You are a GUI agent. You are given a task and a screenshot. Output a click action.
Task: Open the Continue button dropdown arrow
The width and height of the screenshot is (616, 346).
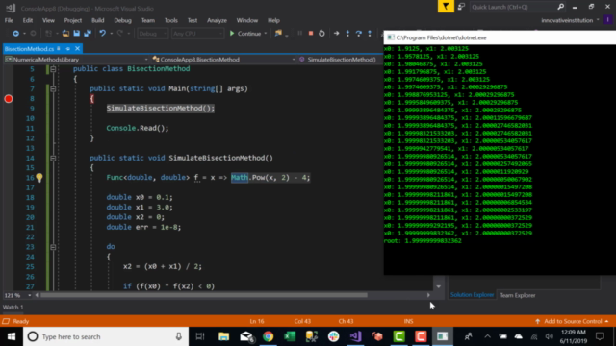pyautogui.click(x=266, y=34)
